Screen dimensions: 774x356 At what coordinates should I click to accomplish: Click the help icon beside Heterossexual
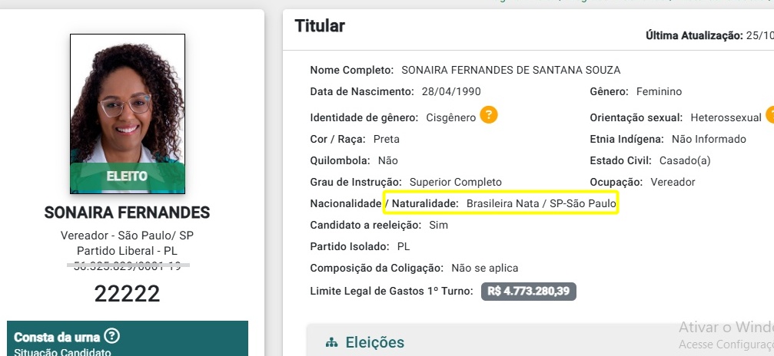click(769, 117)
